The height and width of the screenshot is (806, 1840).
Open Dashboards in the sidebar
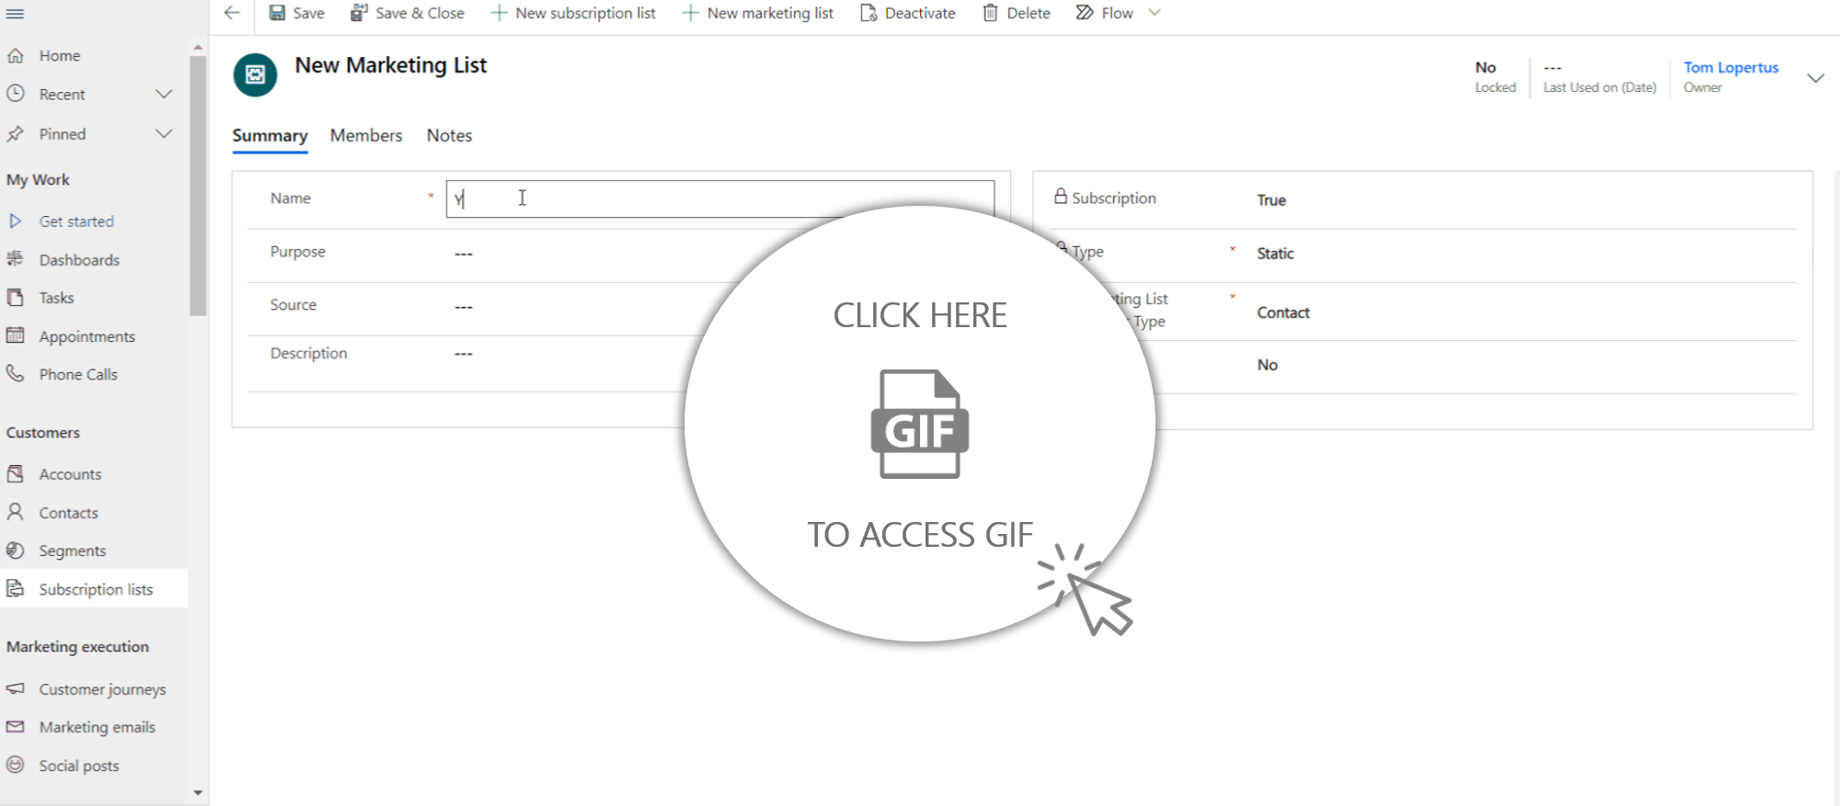coord(79,260)
